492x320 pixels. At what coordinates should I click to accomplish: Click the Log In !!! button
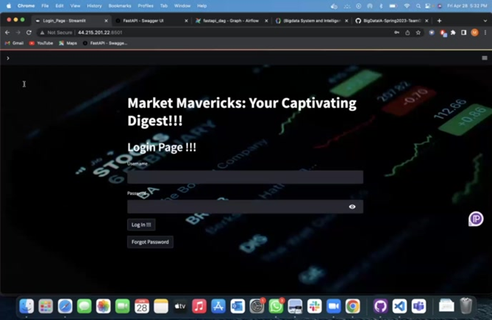tap(141, 225)
